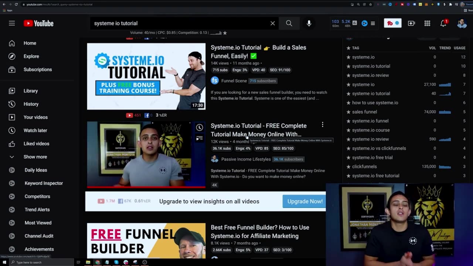473x266 pixels.
Task: Click the magnifier search button
Action: pos(289,23)
